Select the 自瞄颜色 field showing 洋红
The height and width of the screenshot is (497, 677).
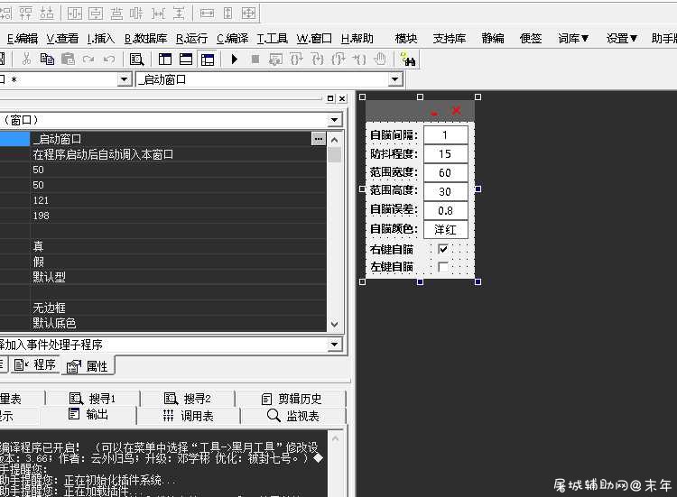coord(446,229)
